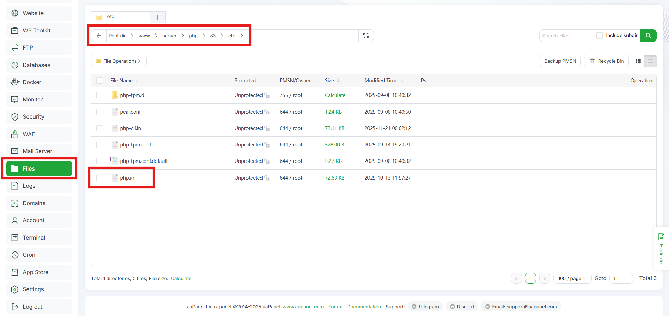Viewport: 669px width, 316px height.
Task: Open the Forum link in footer
Action: [x=335, y=307]
